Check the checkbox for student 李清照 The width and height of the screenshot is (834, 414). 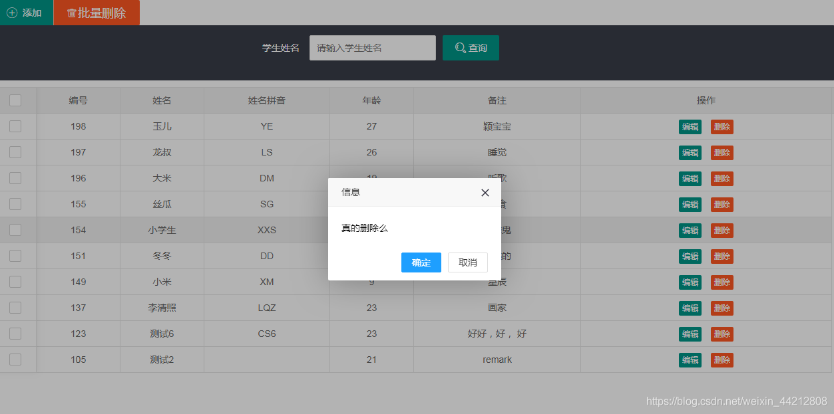(x=15, y=308)
